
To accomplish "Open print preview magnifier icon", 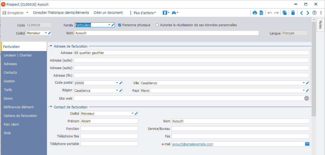I will [261, 13].
